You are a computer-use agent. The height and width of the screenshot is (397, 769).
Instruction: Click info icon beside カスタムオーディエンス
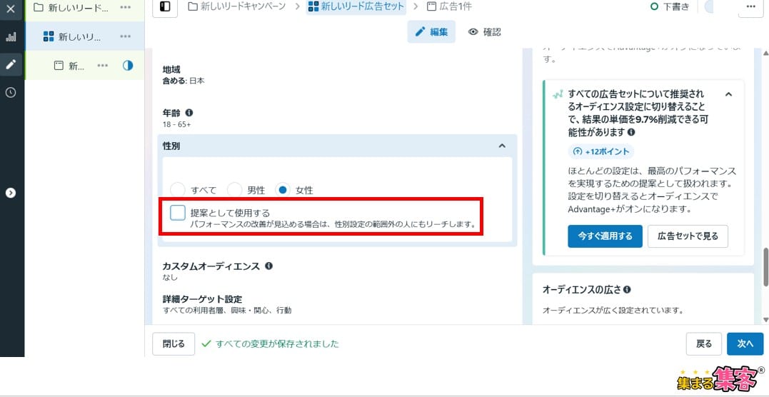(269, 266)
